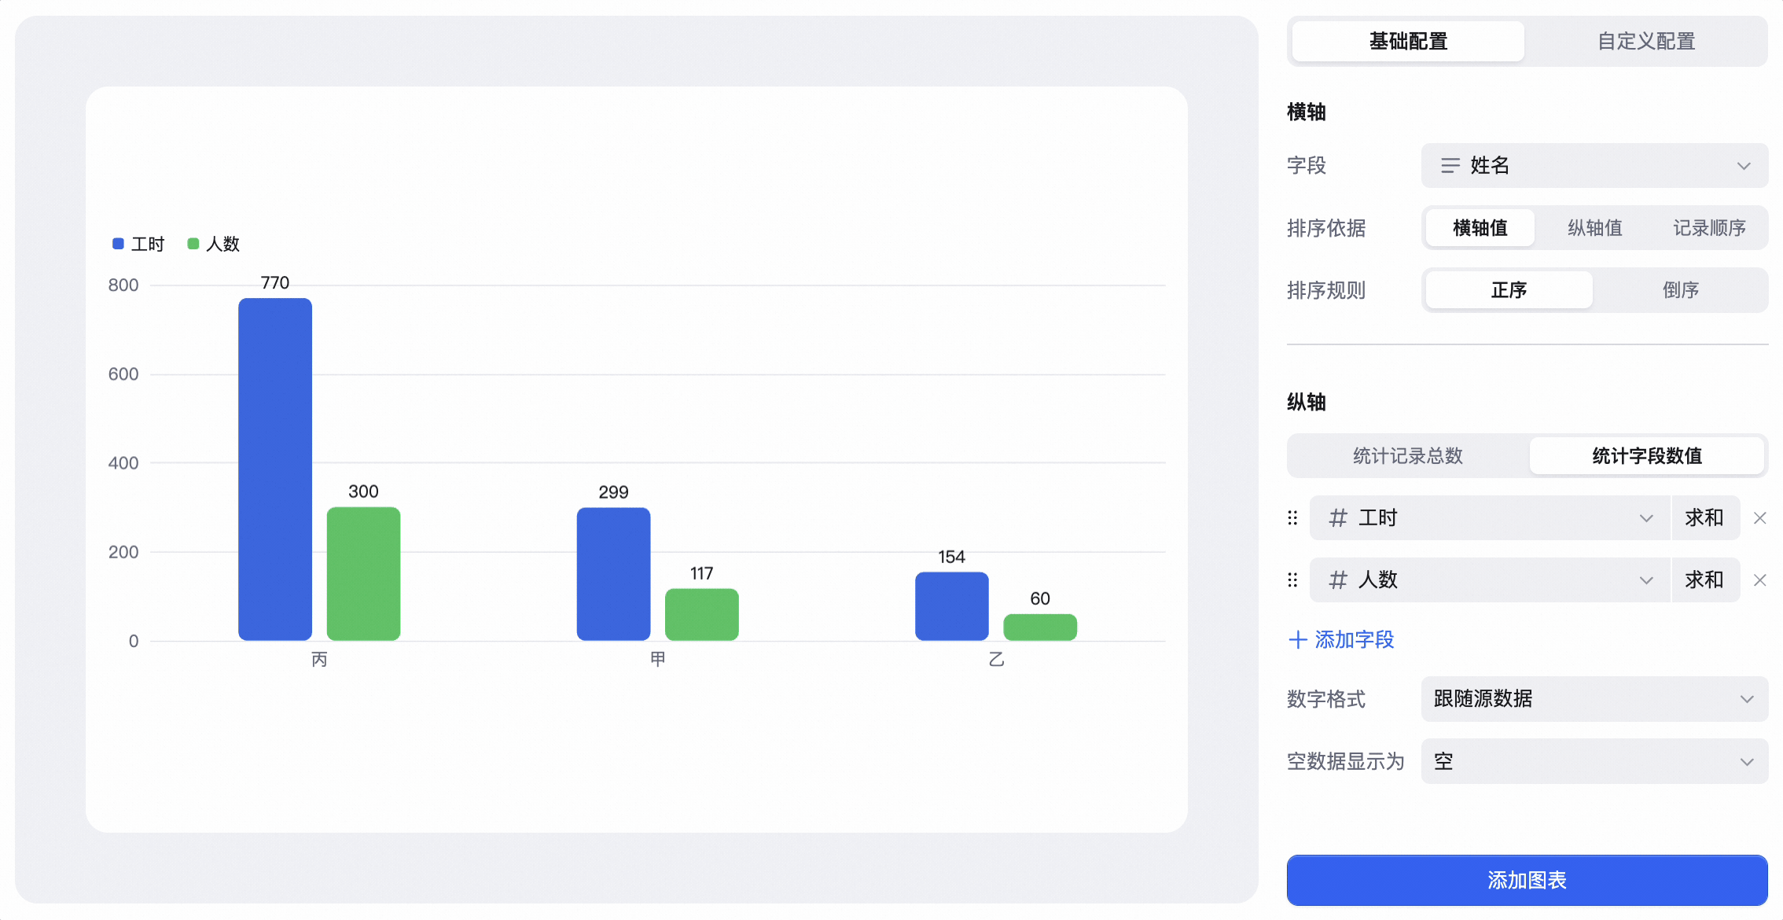The image size is (1783, 920).
Task: Select 记录顺序 as sort basis
Action: [x=1709, y=228]
